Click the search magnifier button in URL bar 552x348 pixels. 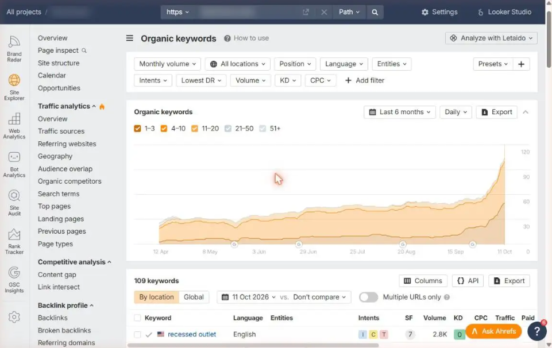[375, 12]
